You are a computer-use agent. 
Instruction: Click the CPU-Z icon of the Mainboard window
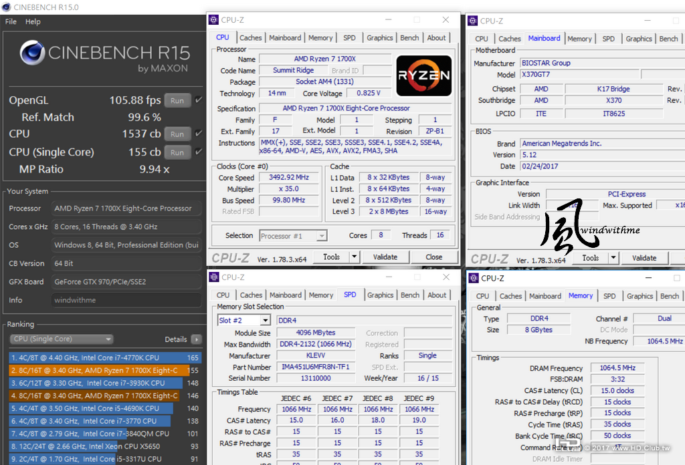pyautogui.click(x=472, y=21)
